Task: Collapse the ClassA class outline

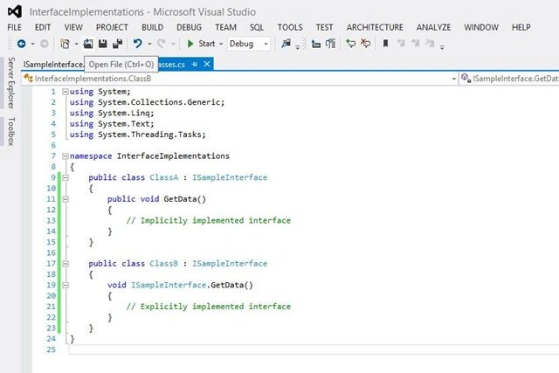Action: [66, 177]
